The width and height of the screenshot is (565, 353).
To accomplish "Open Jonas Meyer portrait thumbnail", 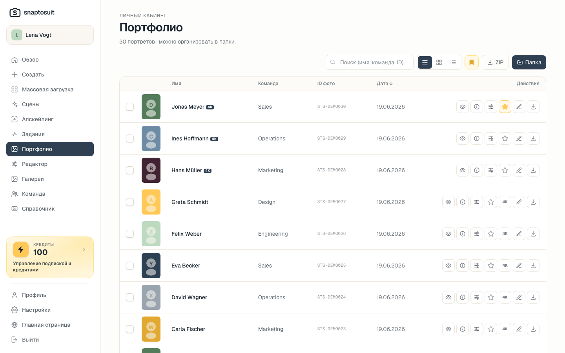I will [x=151, y=107].
